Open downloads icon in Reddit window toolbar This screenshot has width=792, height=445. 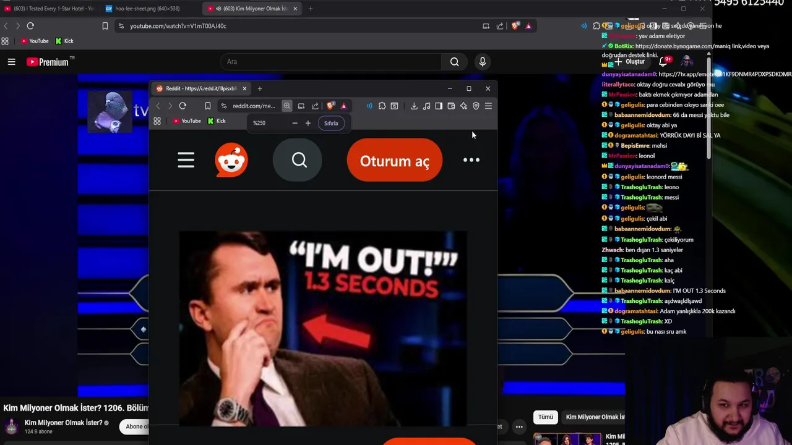414,106
